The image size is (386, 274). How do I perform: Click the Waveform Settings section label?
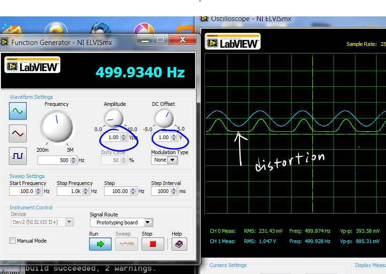coord(31,97)
